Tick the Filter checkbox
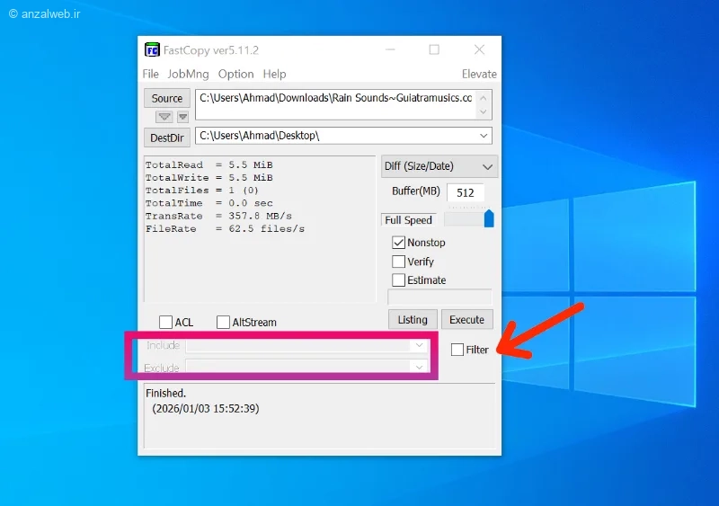The image size is (719, 506). (457, 350)
